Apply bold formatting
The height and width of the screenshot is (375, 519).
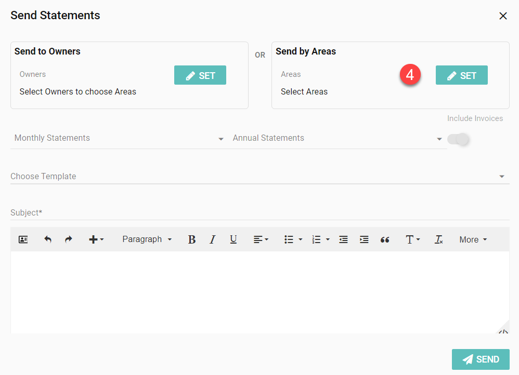click(x=191, y=239)
